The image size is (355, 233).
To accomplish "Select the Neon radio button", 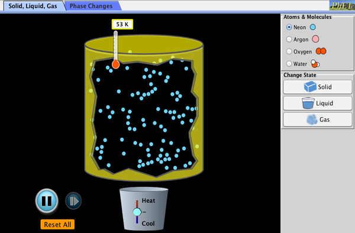I will (289, 27).
